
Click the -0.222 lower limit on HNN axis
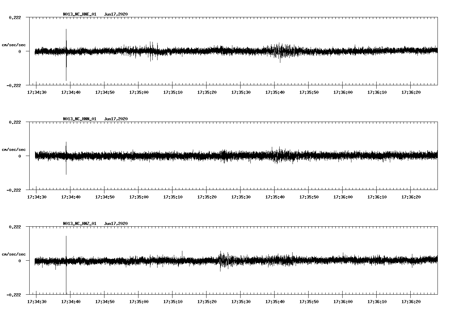[x=14, y=190]
